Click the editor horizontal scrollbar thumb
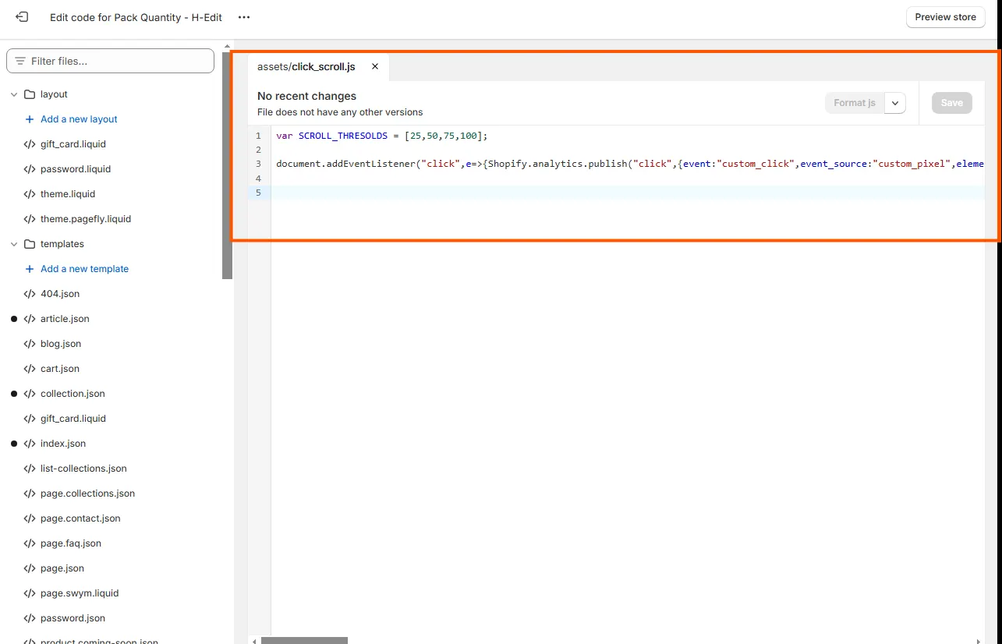The height and width of the screenshot is (644, 1002). pos(304,640)
